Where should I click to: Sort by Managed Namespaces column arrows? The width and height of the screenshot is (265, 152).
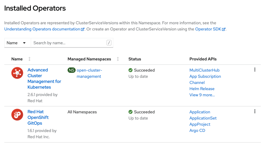point(118,59)
